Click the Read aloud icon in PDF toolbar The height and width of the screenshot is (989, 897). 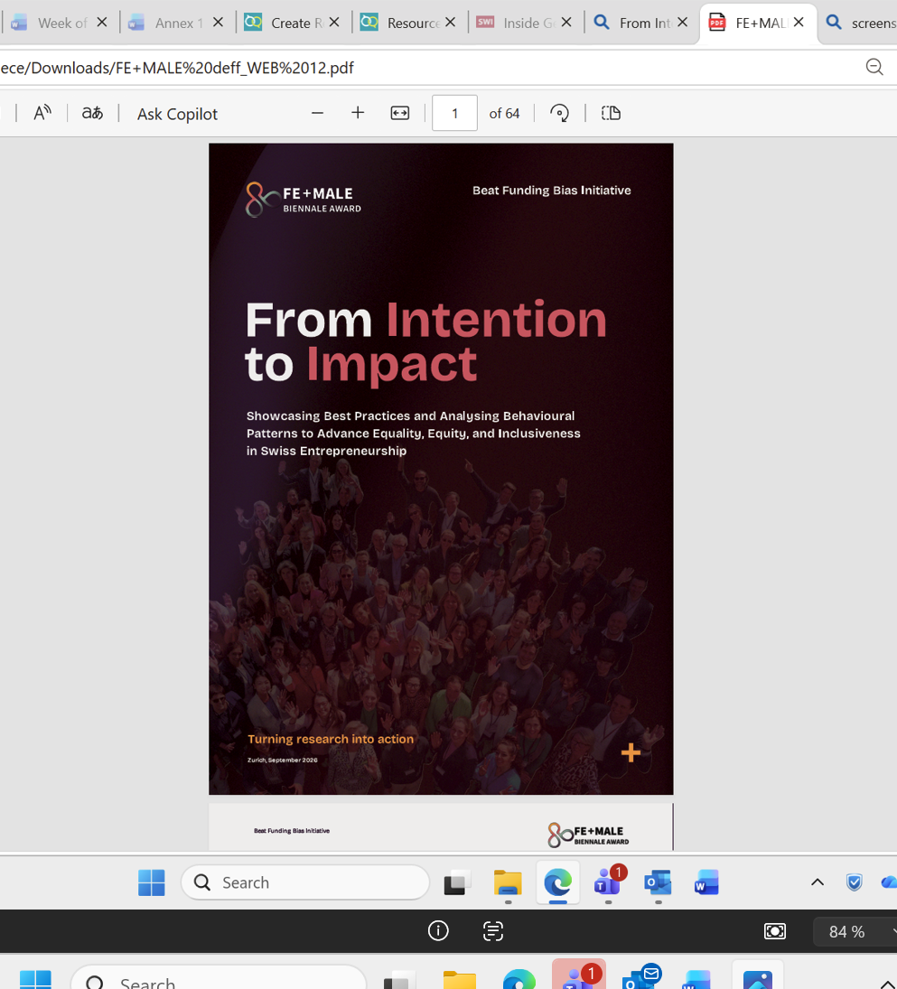(x=42, y=113)
